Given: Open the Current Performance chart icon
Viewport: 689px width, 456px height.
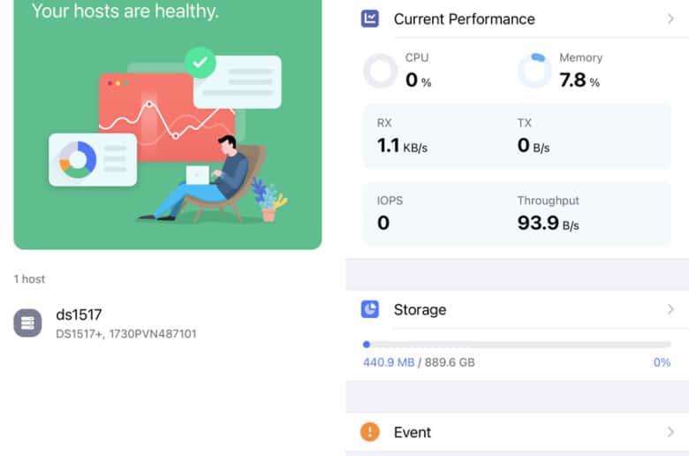Looking at the screenshot, I should click(370, 19).
